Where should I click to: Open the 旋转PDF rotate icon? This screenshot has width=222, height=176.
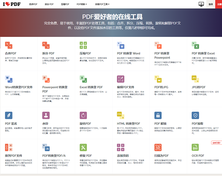[83, 115]
